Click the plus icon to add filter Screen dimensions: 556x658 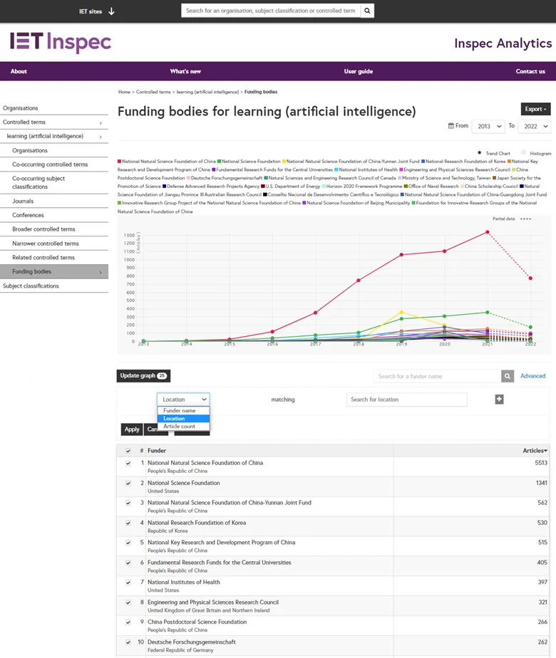[499, 399]
